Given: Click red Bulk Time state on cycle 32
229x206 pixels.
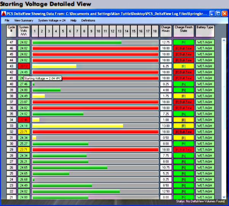Looking at the screenshot, I should (x=184, y=132).
